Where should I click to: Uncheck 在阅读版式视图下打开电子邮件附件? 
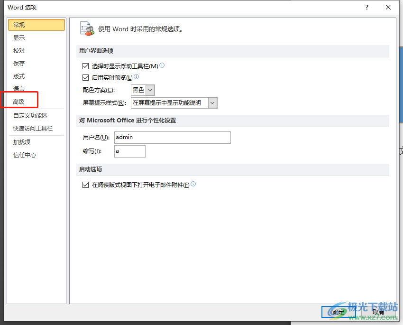pos(86,185)
